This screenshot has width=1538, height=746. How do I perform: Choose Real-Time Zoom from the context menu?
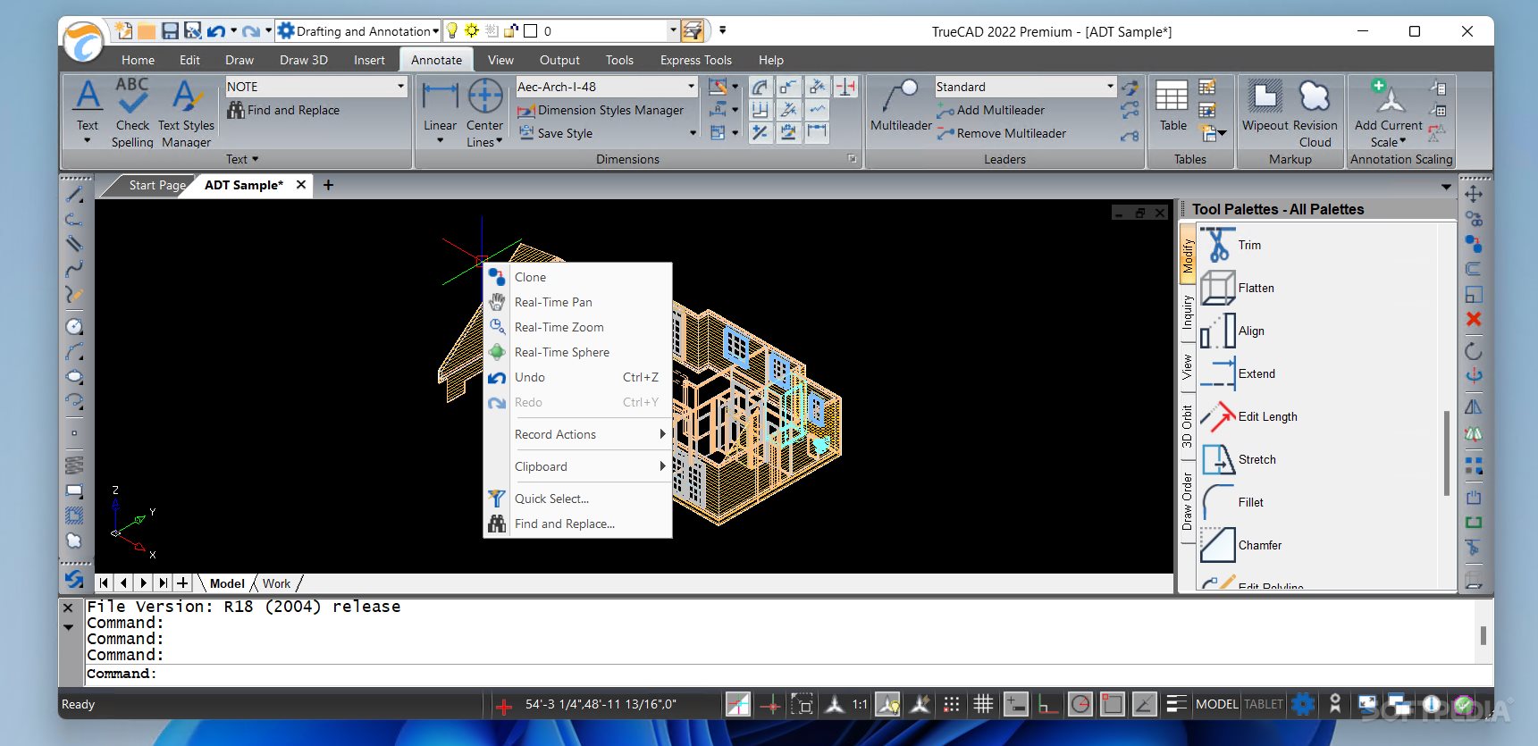[x=577, y=327]
